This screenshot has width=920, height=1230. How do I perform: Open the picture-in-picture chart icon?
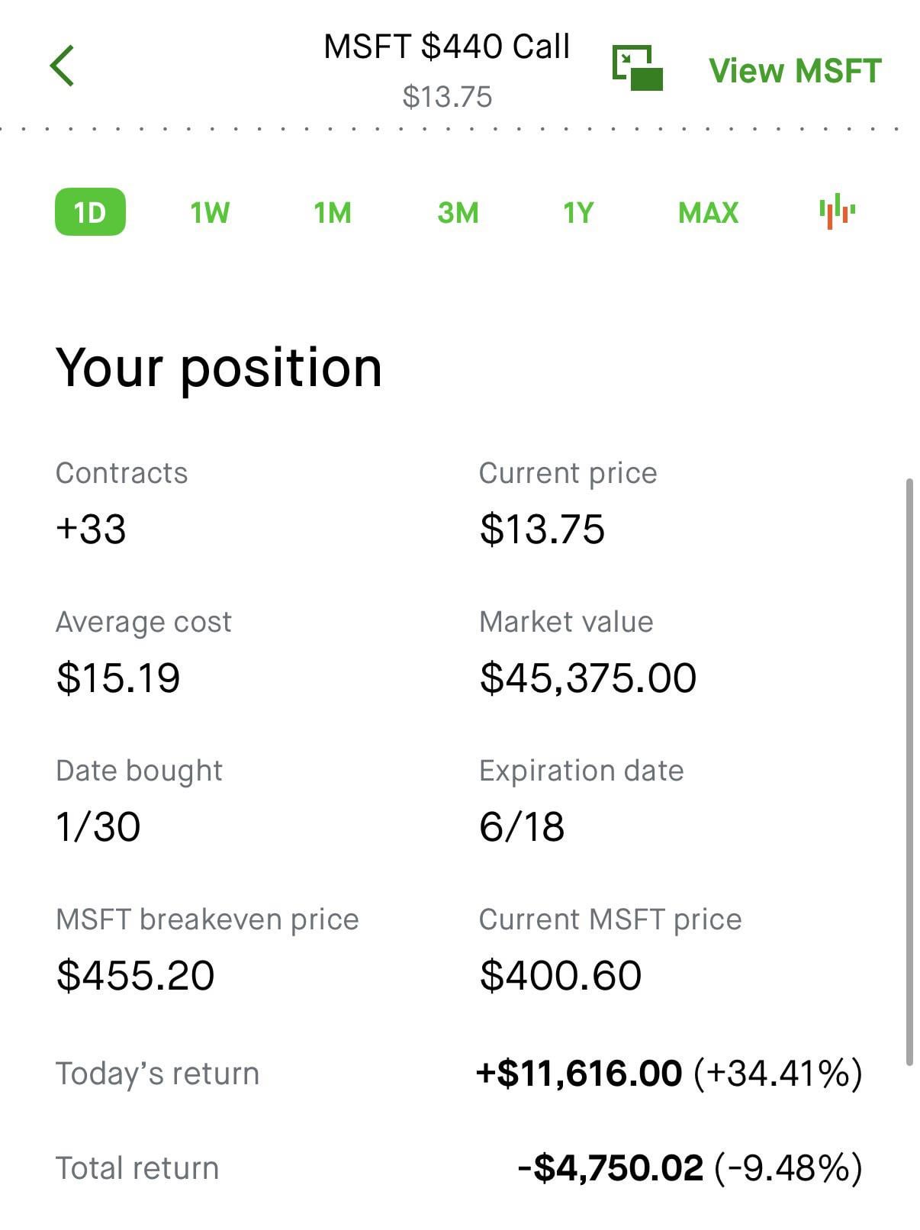click(x=638, y=68)
